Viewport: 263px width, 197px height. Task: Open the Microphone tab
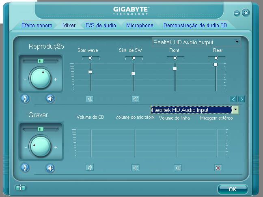point(140,25)
